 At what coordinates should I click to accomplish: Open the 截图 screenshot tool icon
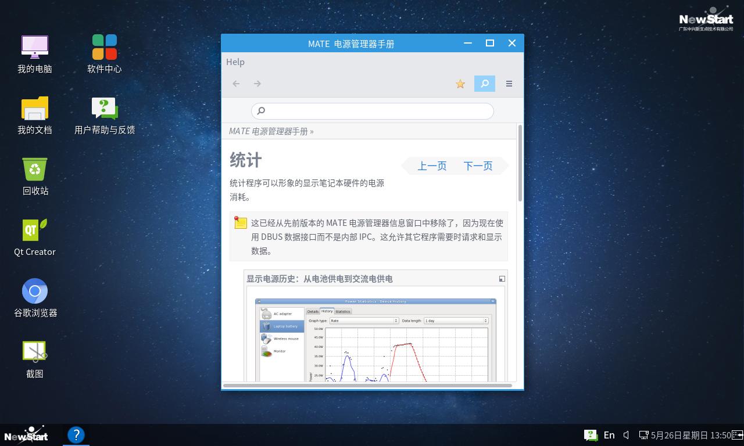(35, 359)
